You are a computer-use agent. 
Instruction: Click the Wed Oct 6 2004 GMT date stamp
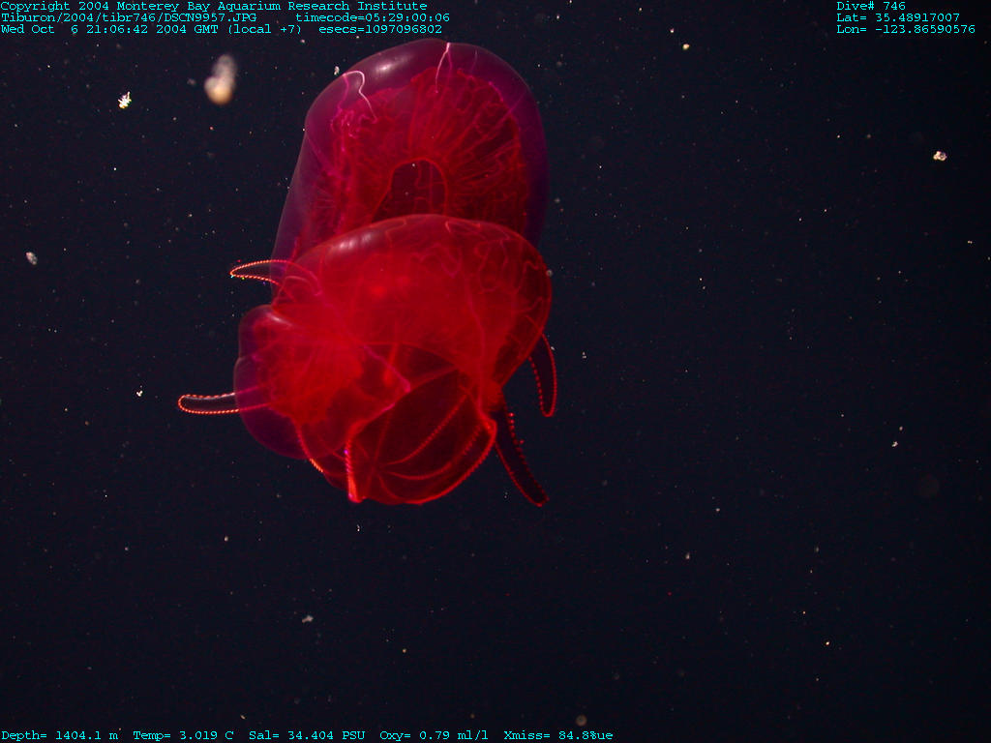click(151, 29)
